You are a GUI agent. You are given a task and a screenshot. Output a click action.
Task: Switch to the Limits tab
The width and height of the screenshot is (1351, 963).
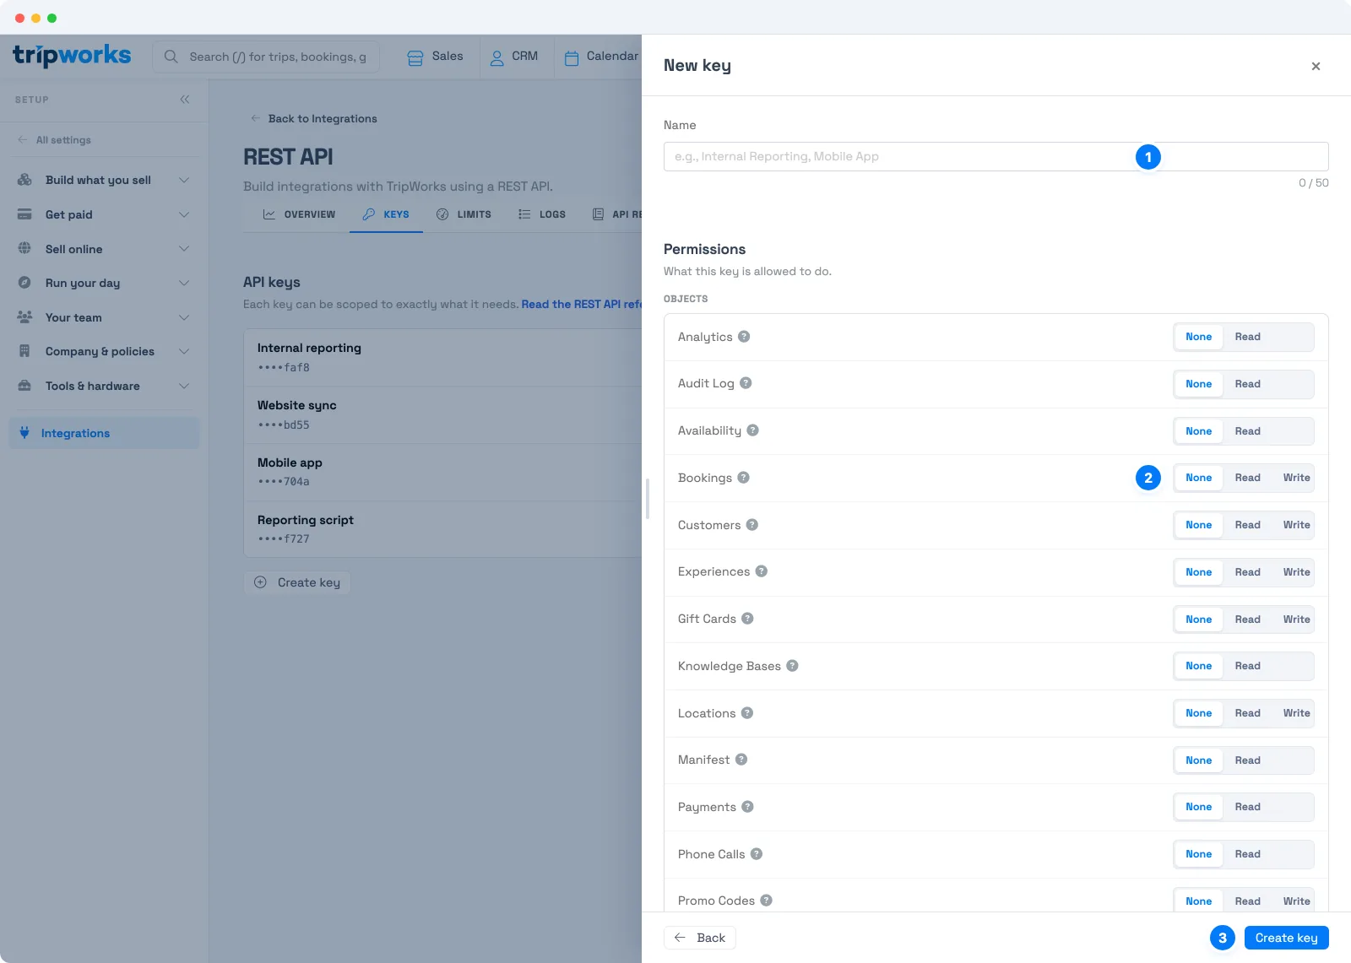[464, 214]
